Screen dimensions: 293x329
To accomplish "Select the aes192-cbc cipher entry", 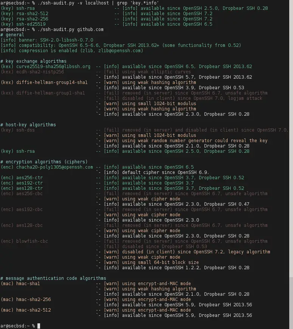I will coord(134,210).
